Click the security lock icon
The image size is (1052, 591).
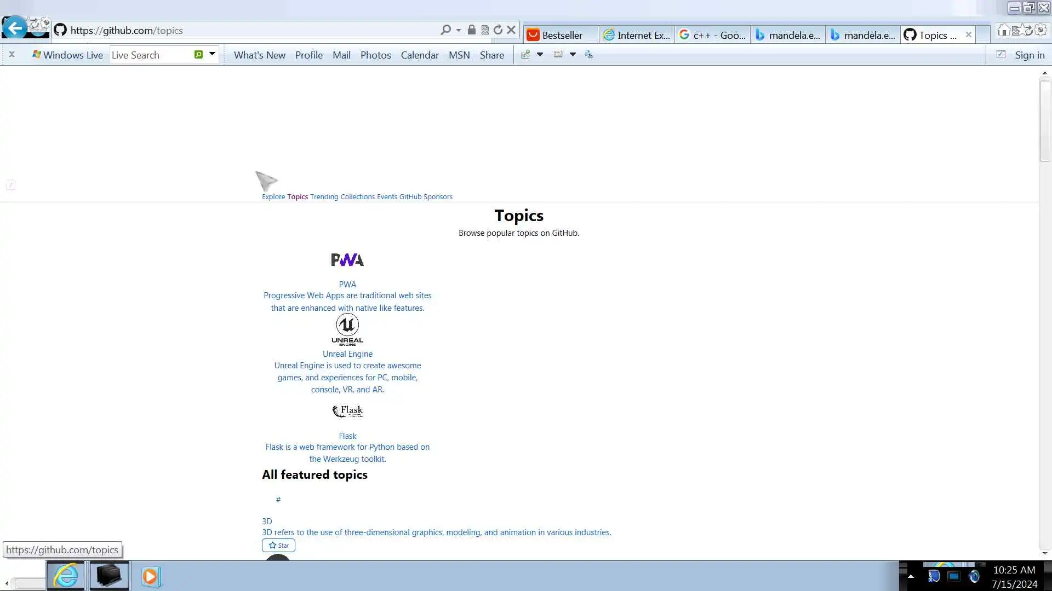(471, 30)
